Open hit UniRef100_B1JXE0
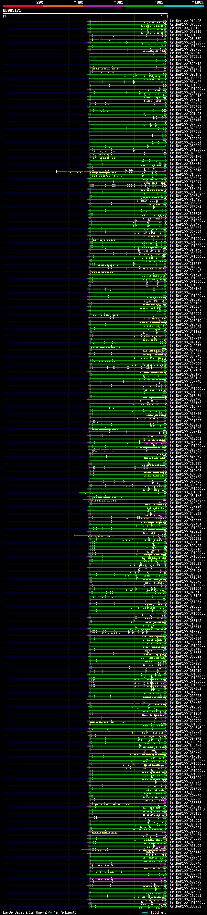This screenshot has height=915, width=207. click(186, 260)
